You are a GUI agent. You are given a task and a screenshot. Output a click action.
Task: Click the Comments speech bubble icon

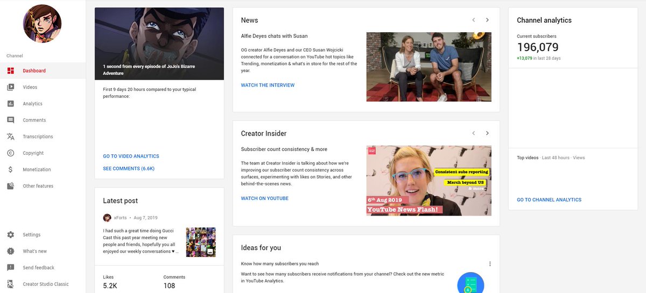(x=11, y=120)
